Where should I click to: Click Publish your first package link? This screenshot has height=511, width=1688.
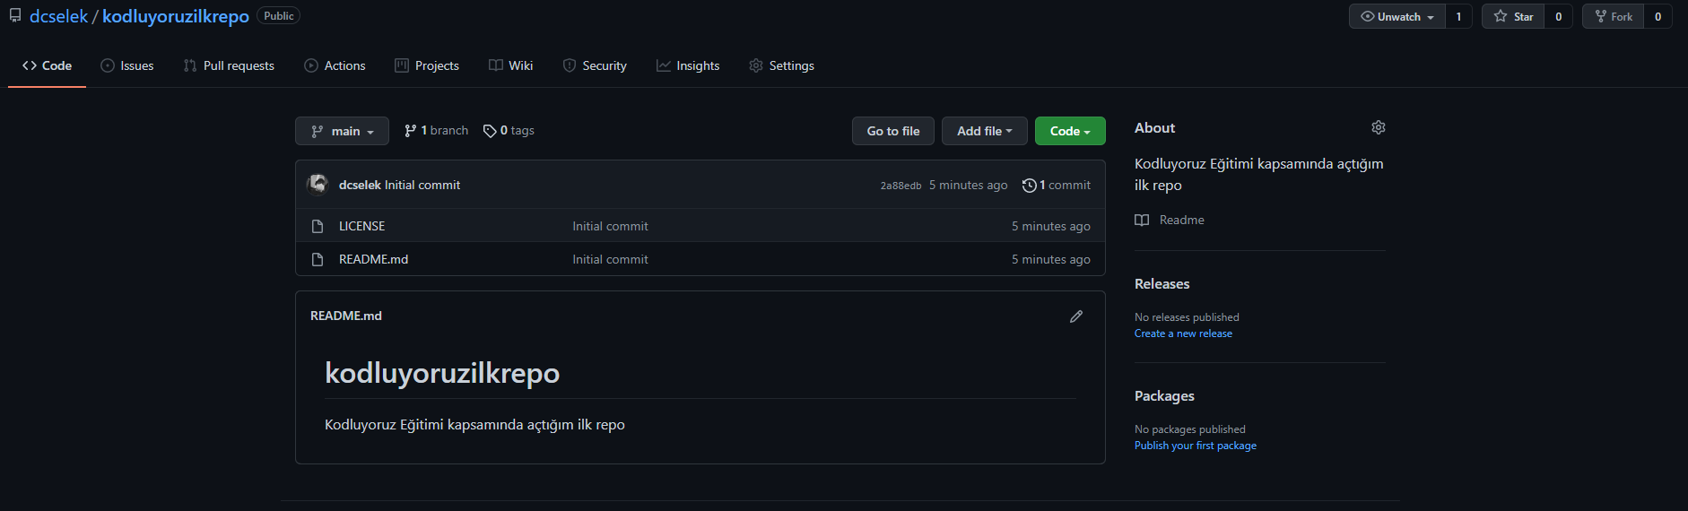coord(1196,446)
